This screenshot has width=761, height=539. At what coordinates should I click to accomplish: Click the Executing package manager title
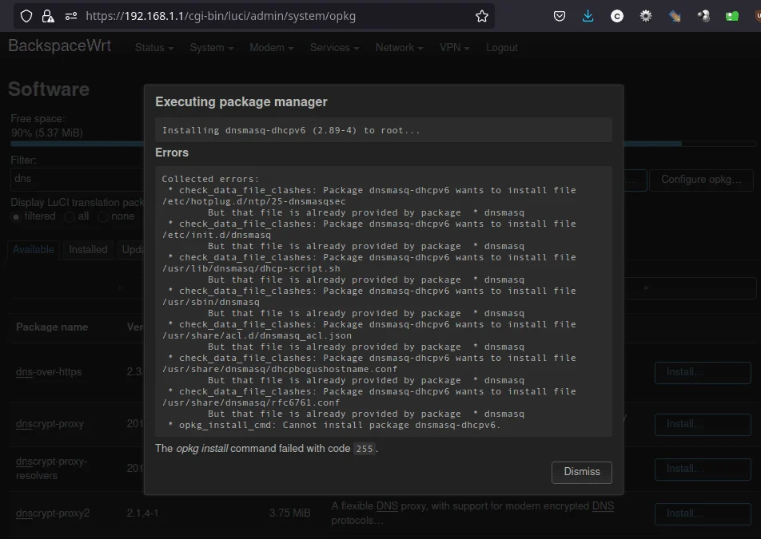click(x=241, y=101)
